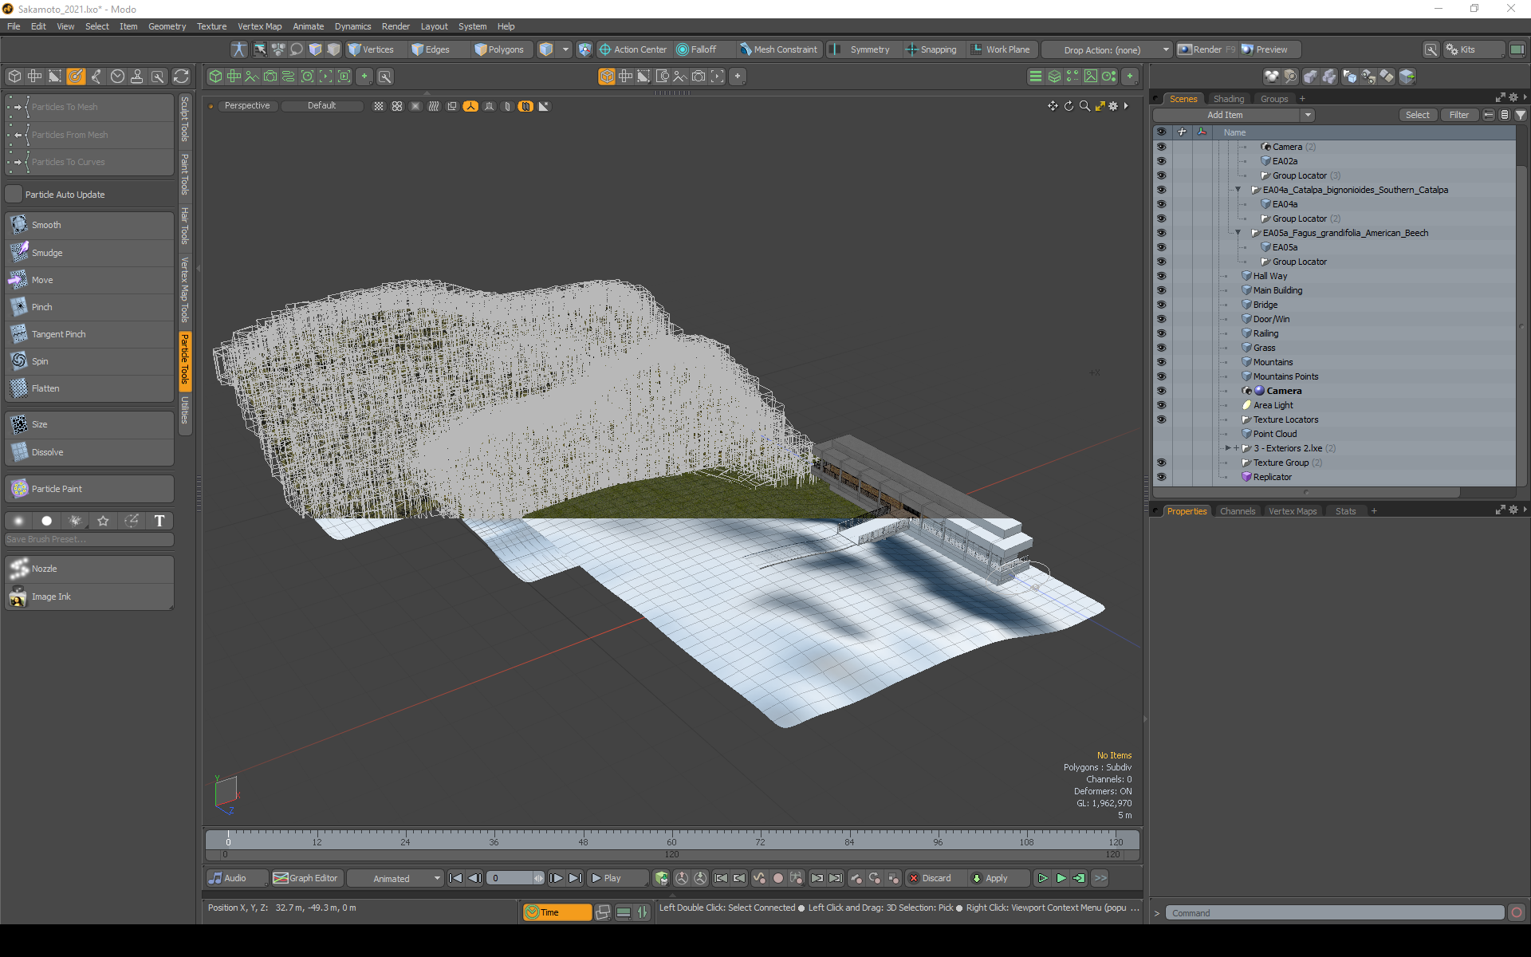This screenshot has height=957, width=1531.
Task: Open the Image Ink tool
Action: (x=51, y=597)
